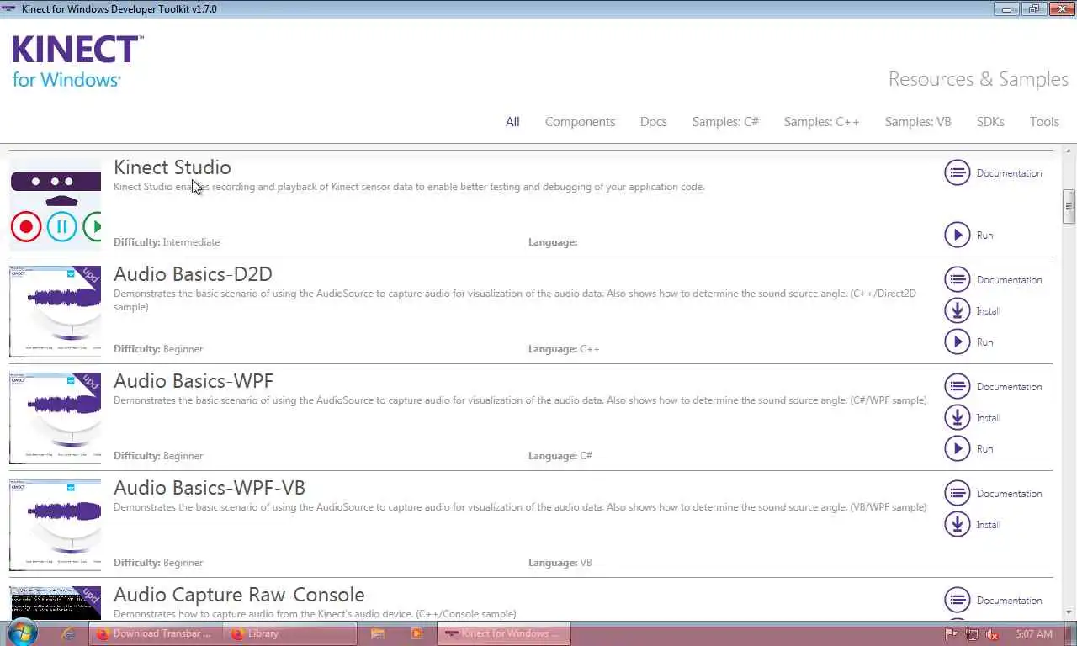This screenshot has width=1077, height=646.
Task: Switch to Library taskbar window
Action: [x=290, y=633]
